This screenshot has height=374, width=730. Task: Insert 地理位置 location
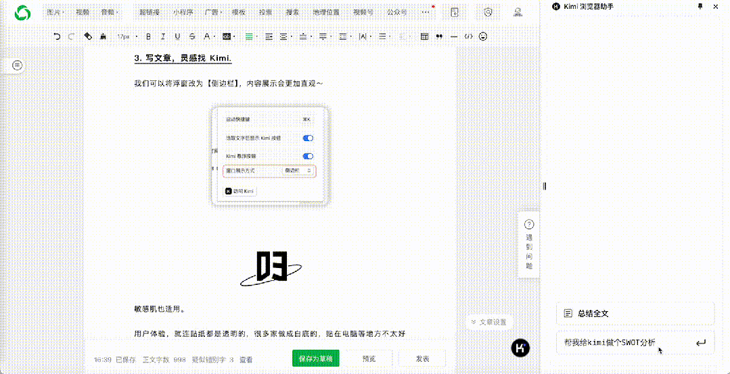point(326,12)
